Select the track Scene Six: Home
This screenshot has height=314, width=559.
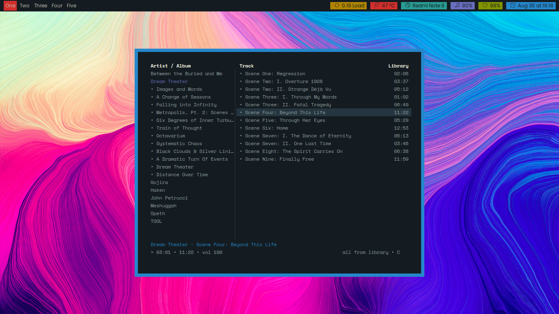coord(266,128)
